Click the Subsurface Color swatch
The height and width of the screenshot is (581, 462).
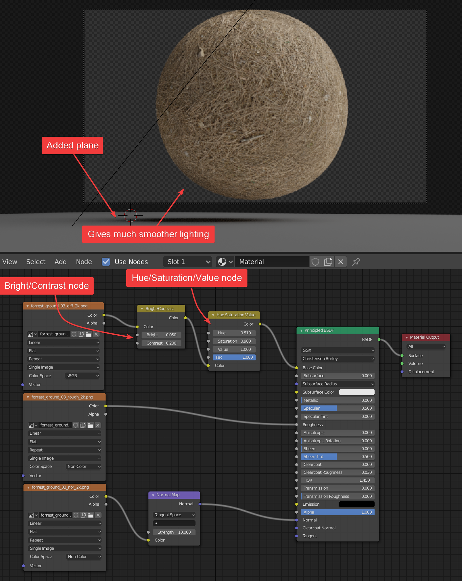[357, 392]
